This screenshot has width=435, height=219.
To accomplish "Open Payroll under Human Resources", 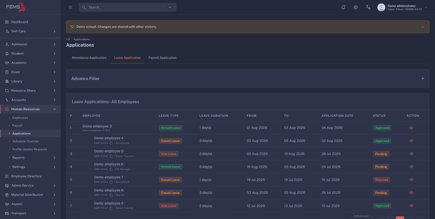I will point(17,126).
